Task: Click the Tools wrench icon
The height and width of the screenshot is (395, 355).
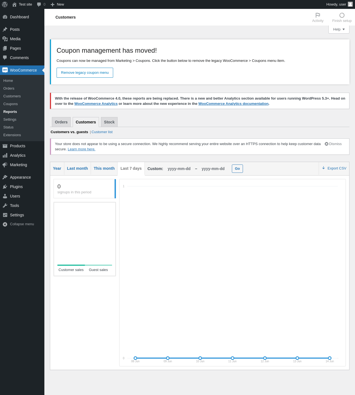Action: click(5, 206)
